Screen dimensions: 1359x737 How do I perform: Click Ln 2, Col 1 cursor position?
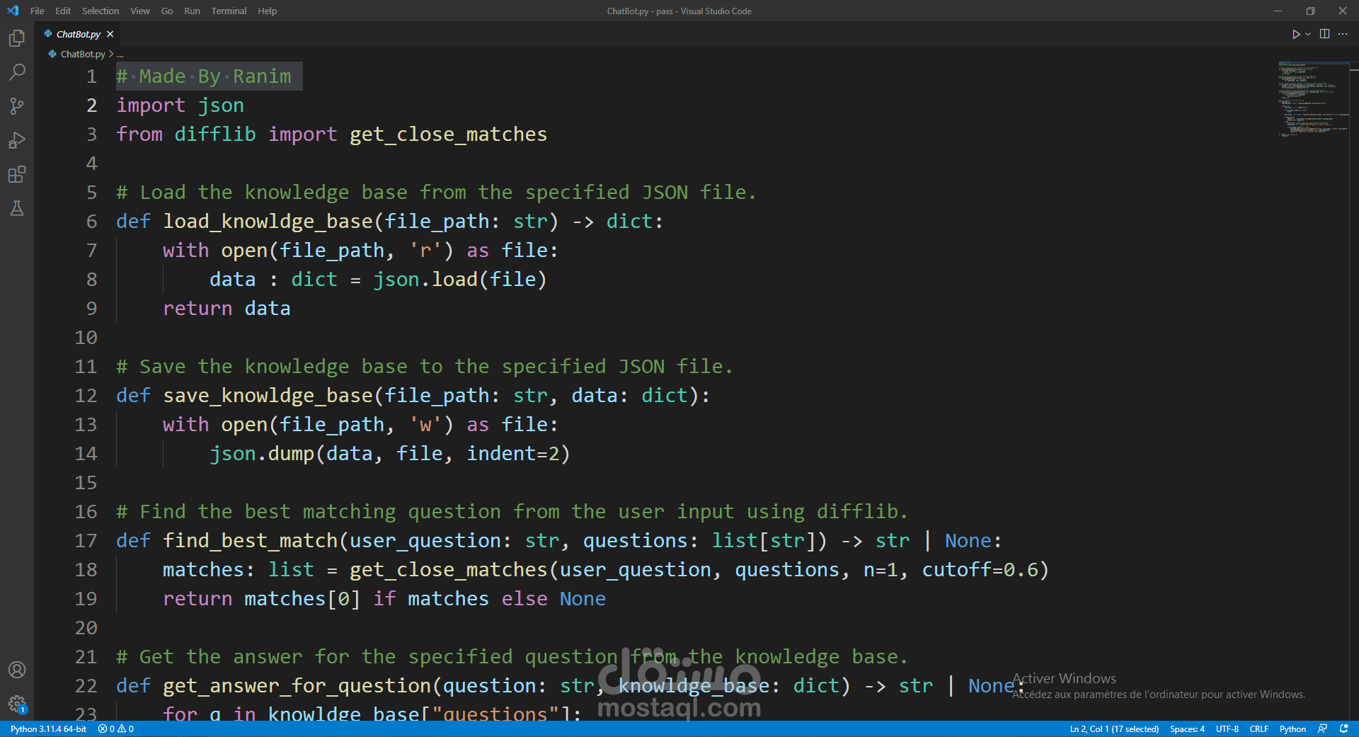pos(1114,729)
